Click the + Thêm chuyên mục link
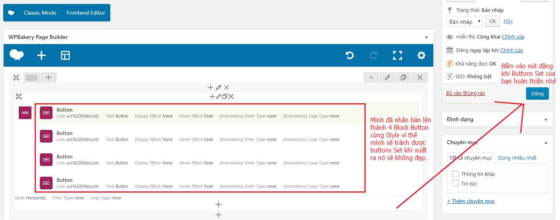560x220 pixels. pyautogui.click(x=471, y=201)
